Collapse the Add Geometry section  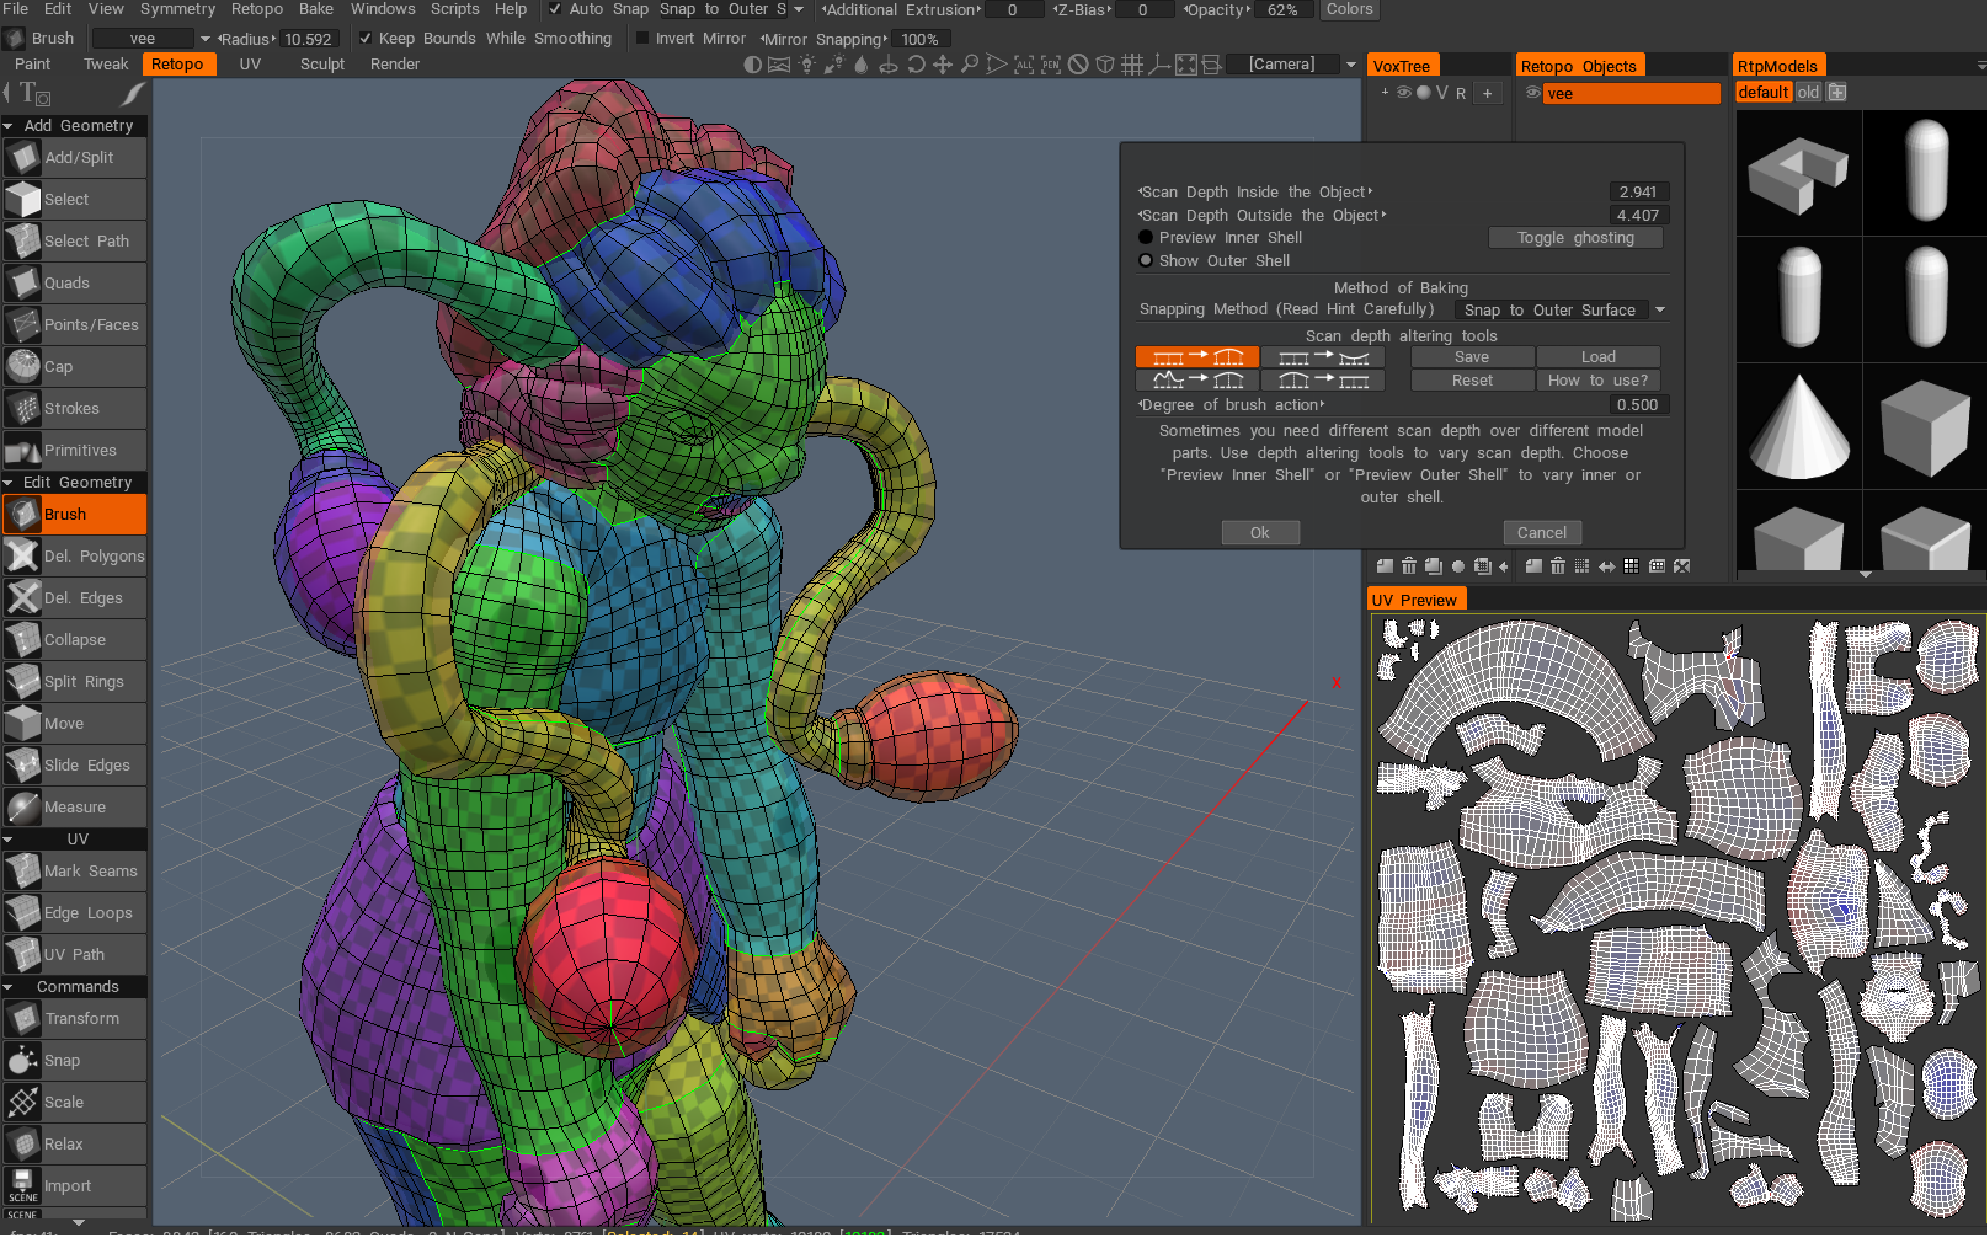[9, 126]
